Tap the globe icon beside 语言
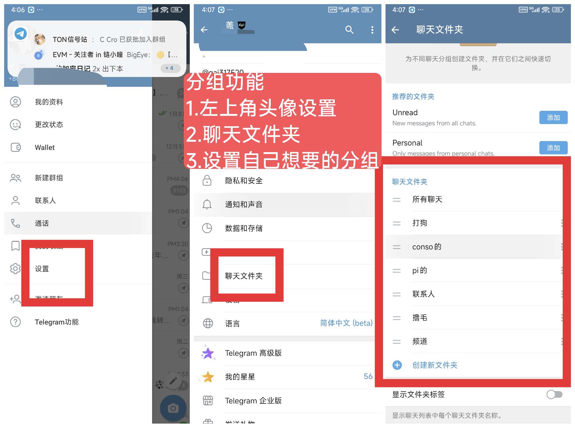Viewport: 575px width, 428px height. [208, 324]
